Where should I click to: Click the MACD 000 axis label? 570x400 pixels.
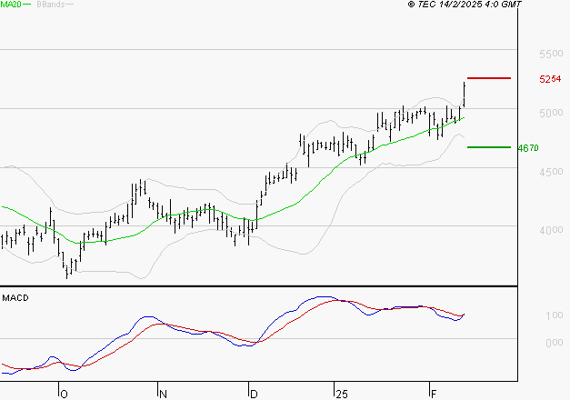click(x=555, y=343)
